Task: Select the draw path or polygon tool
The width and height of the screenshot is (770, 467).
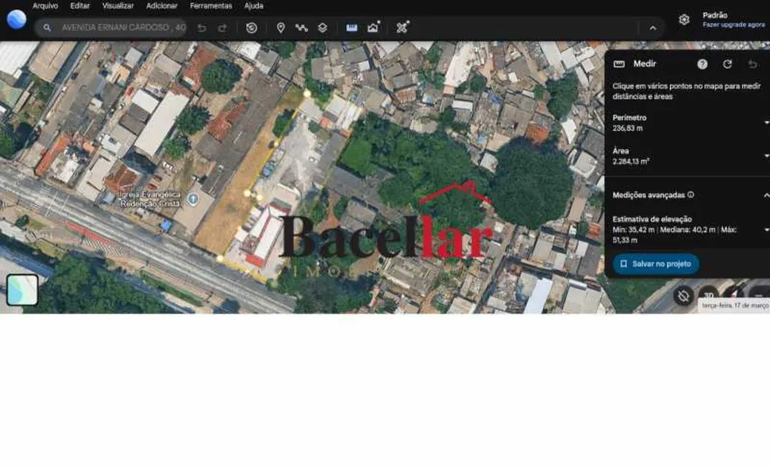Action: [x=302, y=28]
